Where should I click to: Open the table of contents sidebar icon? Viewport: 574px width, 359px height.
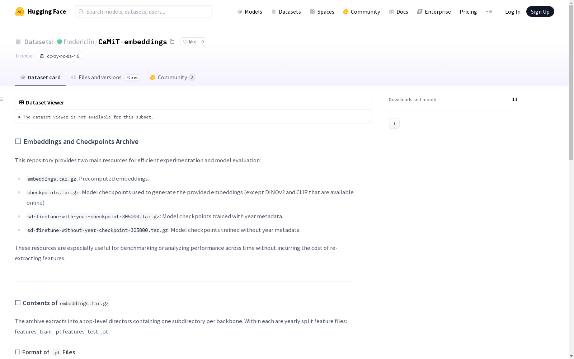[x=2, y=99]
